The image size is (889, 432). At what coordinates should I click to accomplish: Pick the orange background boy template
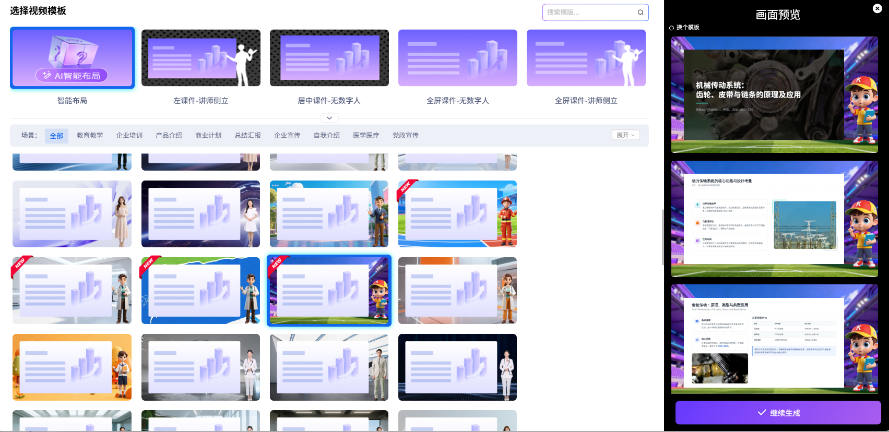(x=72, y=367)
